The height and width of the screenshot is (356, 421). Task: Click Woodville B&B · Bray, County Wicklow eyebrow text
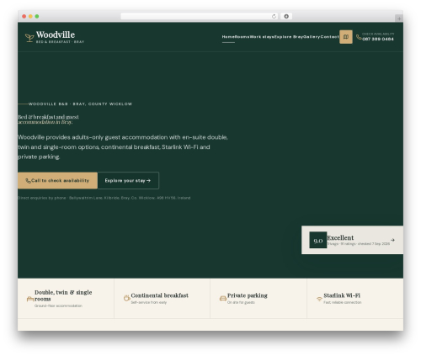pos(80,104)
